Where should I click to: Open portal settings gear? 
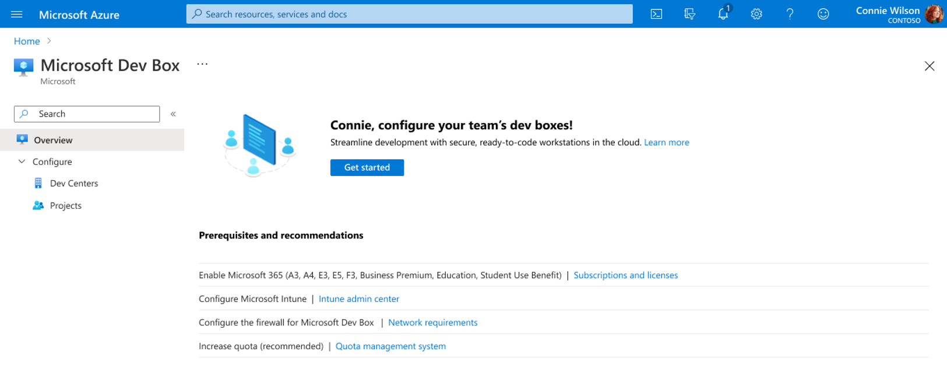[756, 14]
